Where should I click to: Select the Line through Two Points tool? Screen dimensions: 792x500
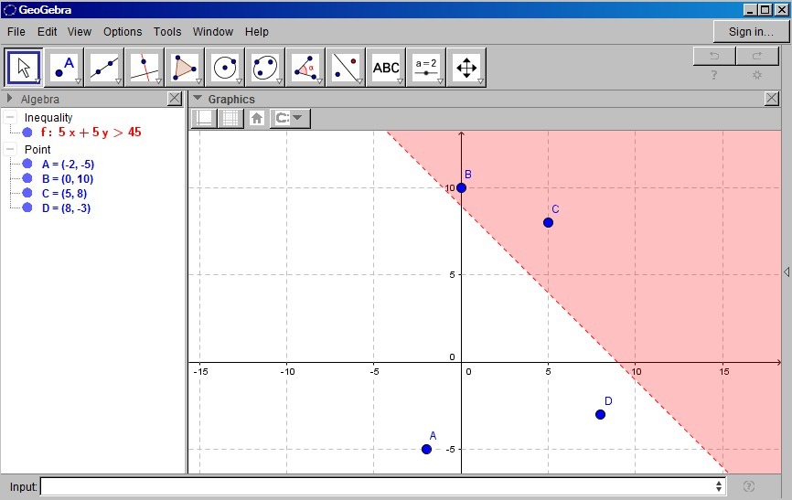(104, 67)
